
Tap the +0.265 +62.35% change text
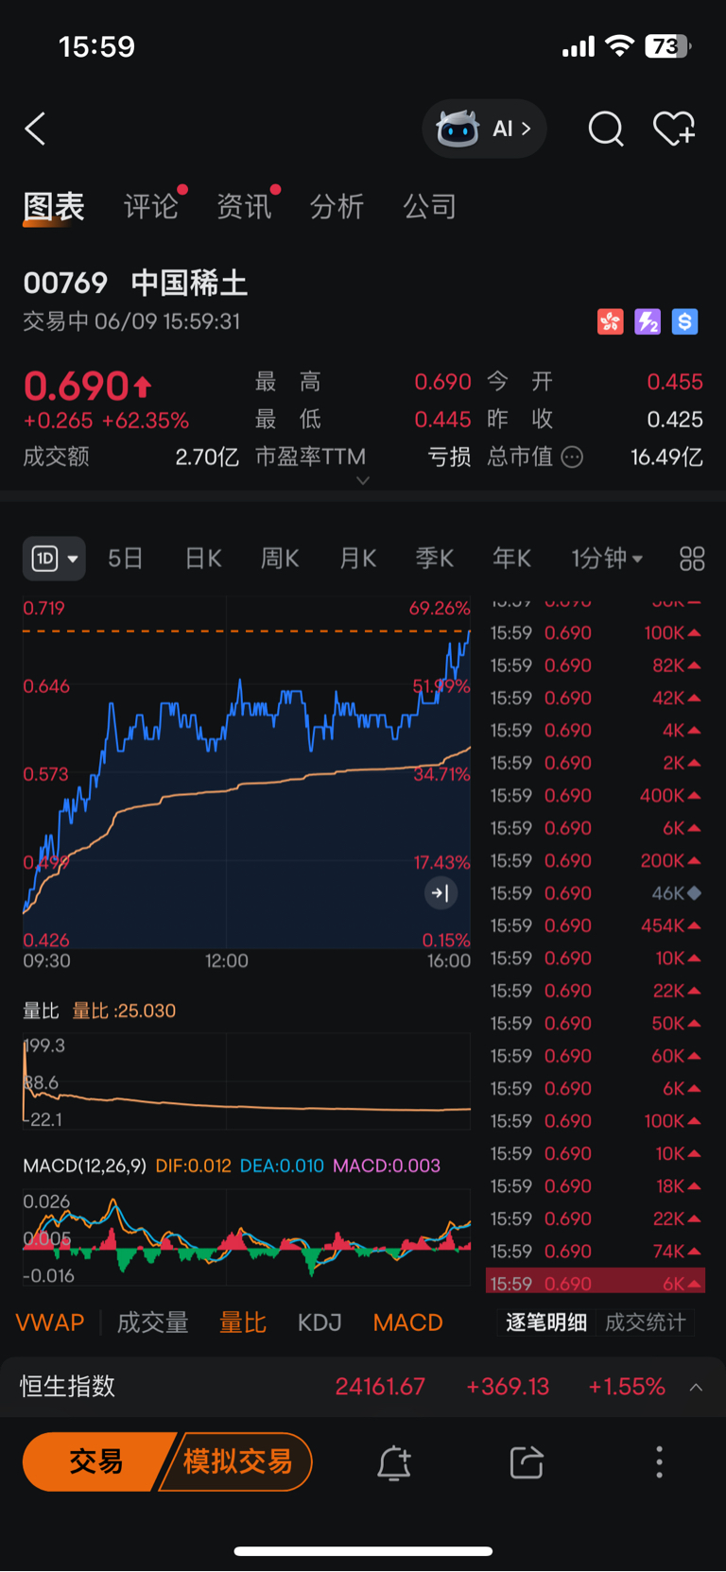tap(106, 421)
